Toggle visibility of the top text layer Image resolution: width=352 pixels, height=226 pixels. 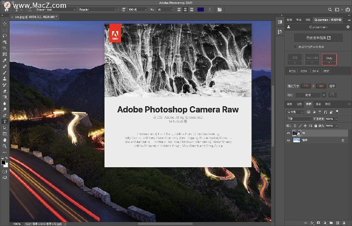click(x=289, y=133)
